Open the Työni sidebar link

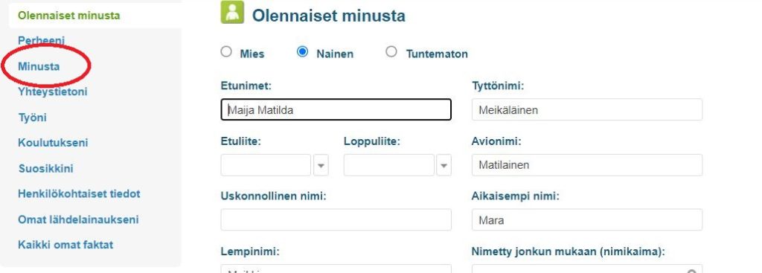click(x=32, y=118)
